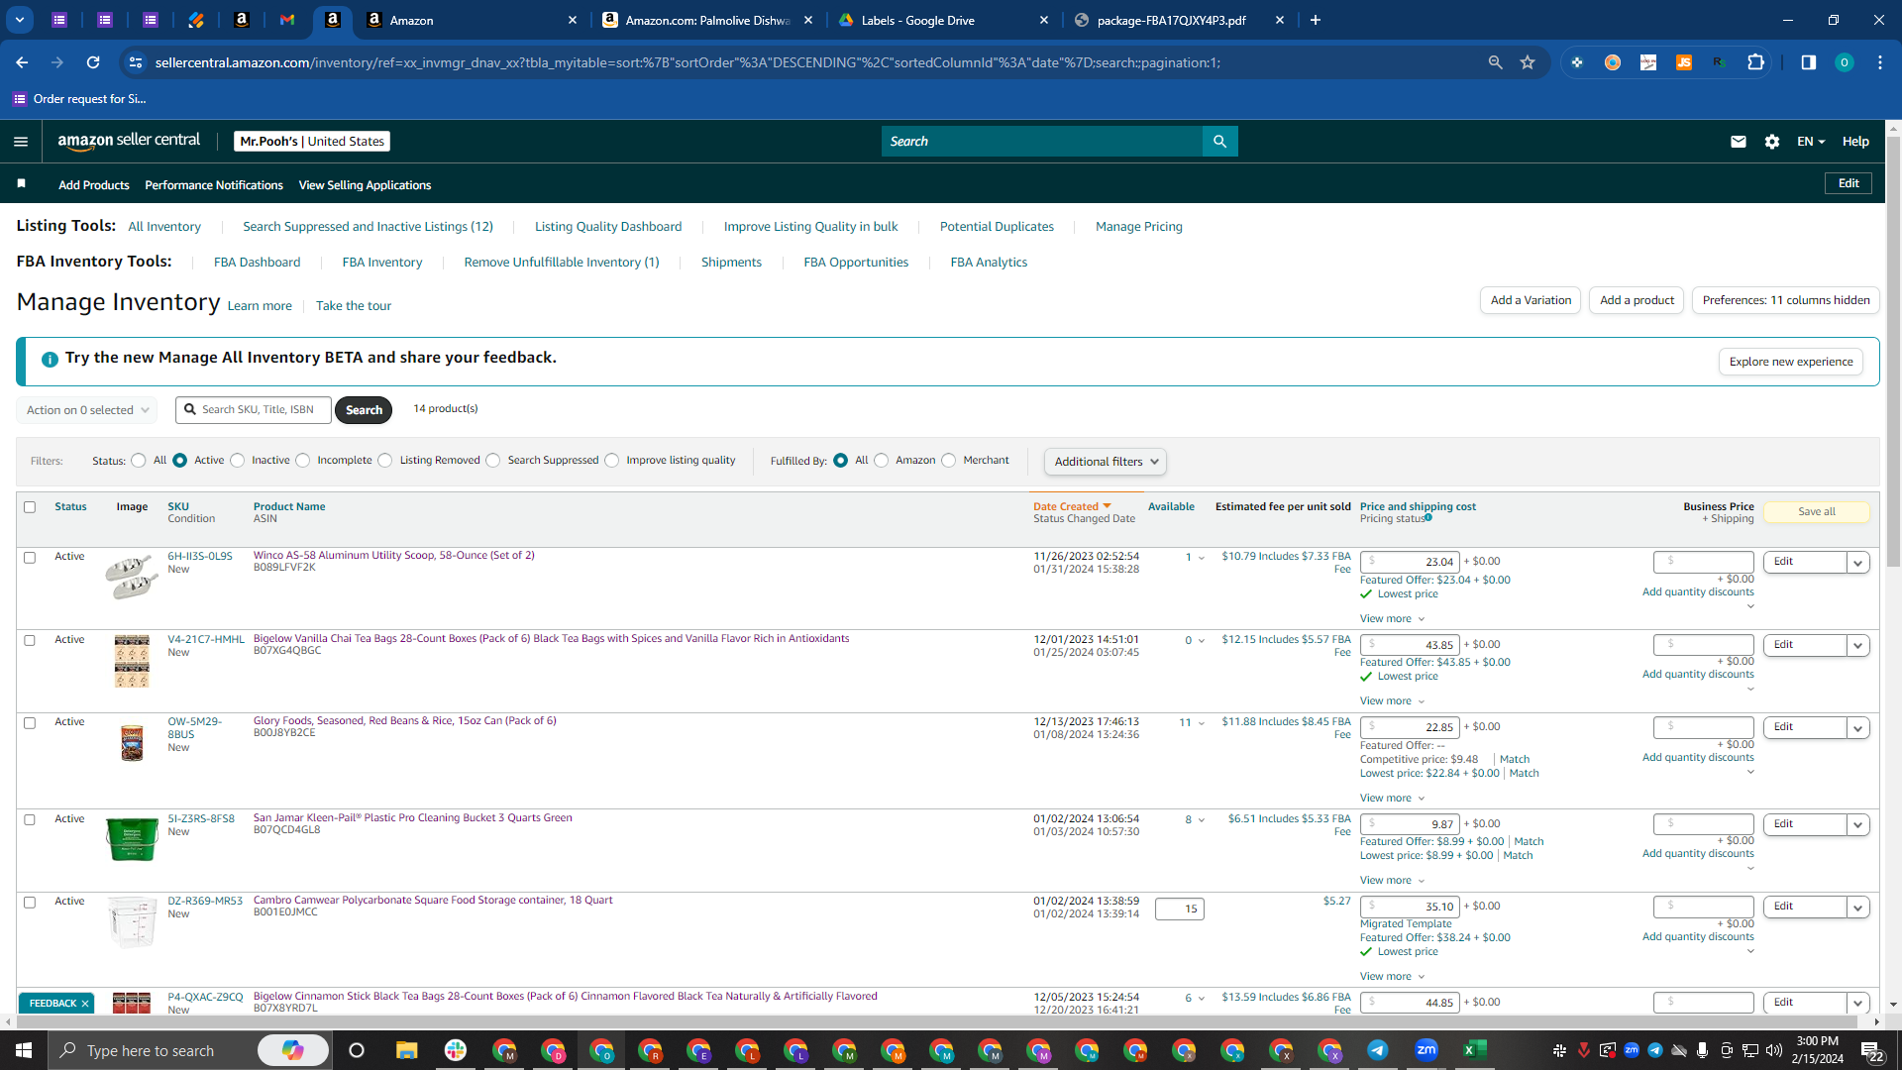Open the Windows Start menu

(24, 1050)
